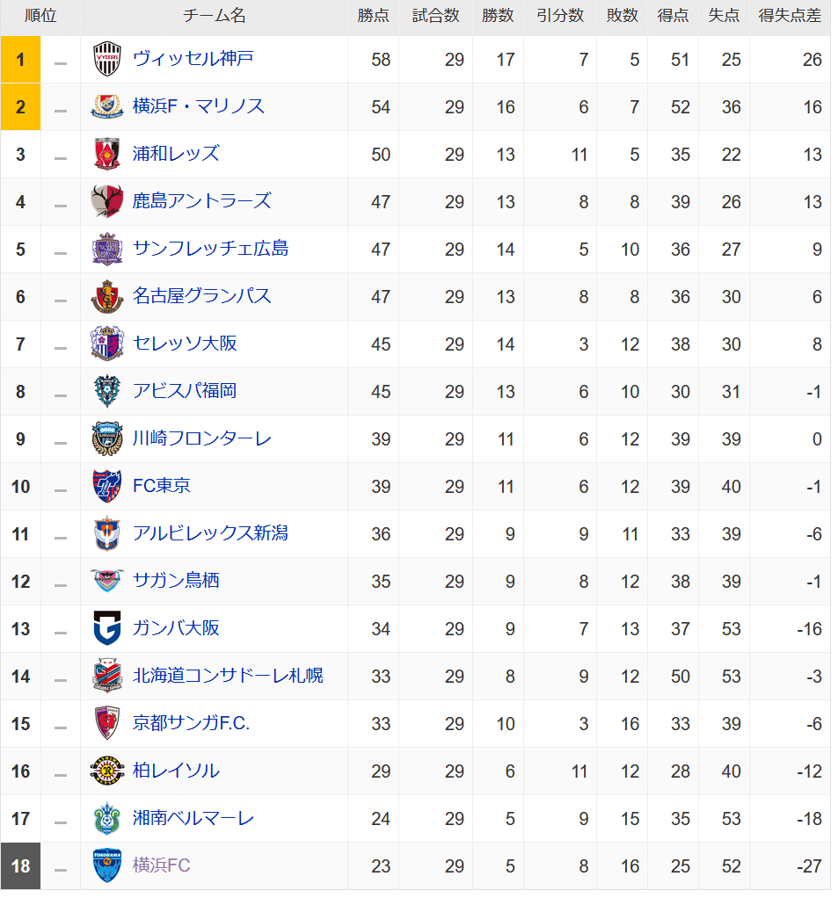
Task: Click the Shonan Bellmare emblem
Action: tap(107, 819)
